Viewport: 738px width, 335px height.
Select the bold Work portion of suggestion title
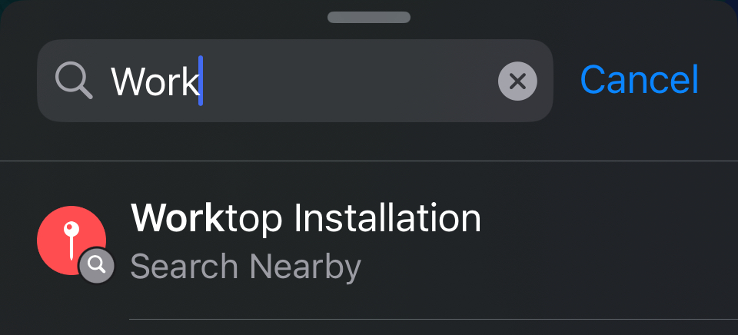pyautogui.click(x=178, y=218)
